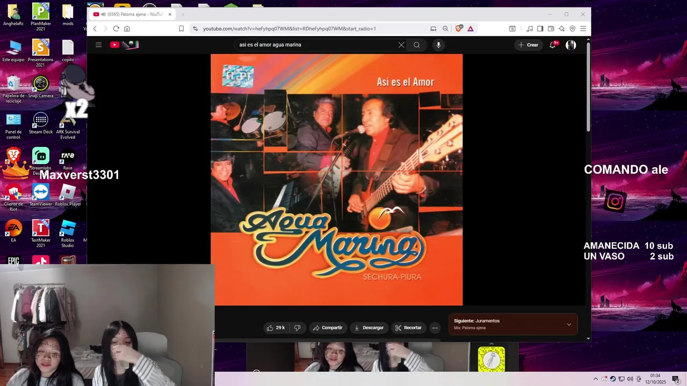Open the network tray icon
687x386 pixels.
(622, 379)
